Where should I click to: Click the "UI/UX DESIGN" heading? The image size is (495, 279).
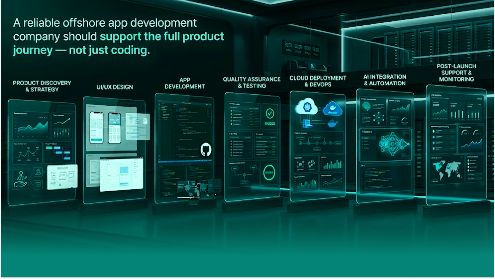115,87
